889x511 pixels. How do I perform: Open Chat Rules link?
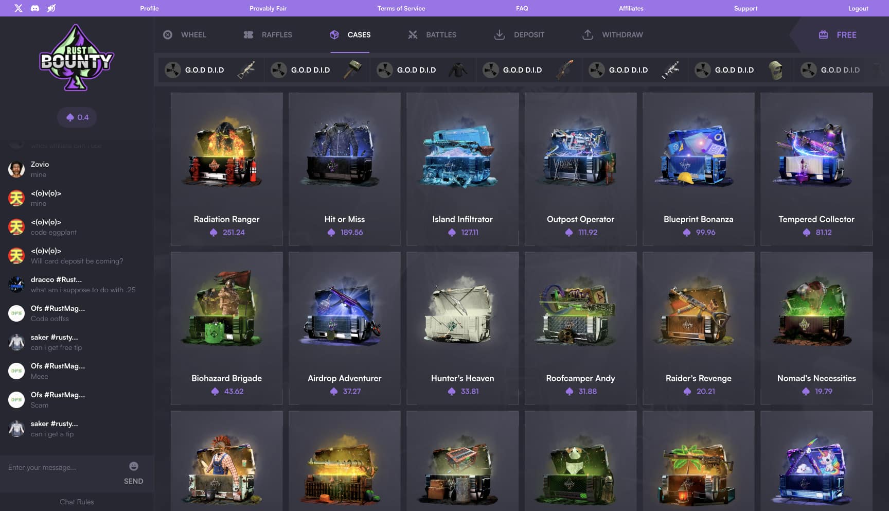[77, 502]
